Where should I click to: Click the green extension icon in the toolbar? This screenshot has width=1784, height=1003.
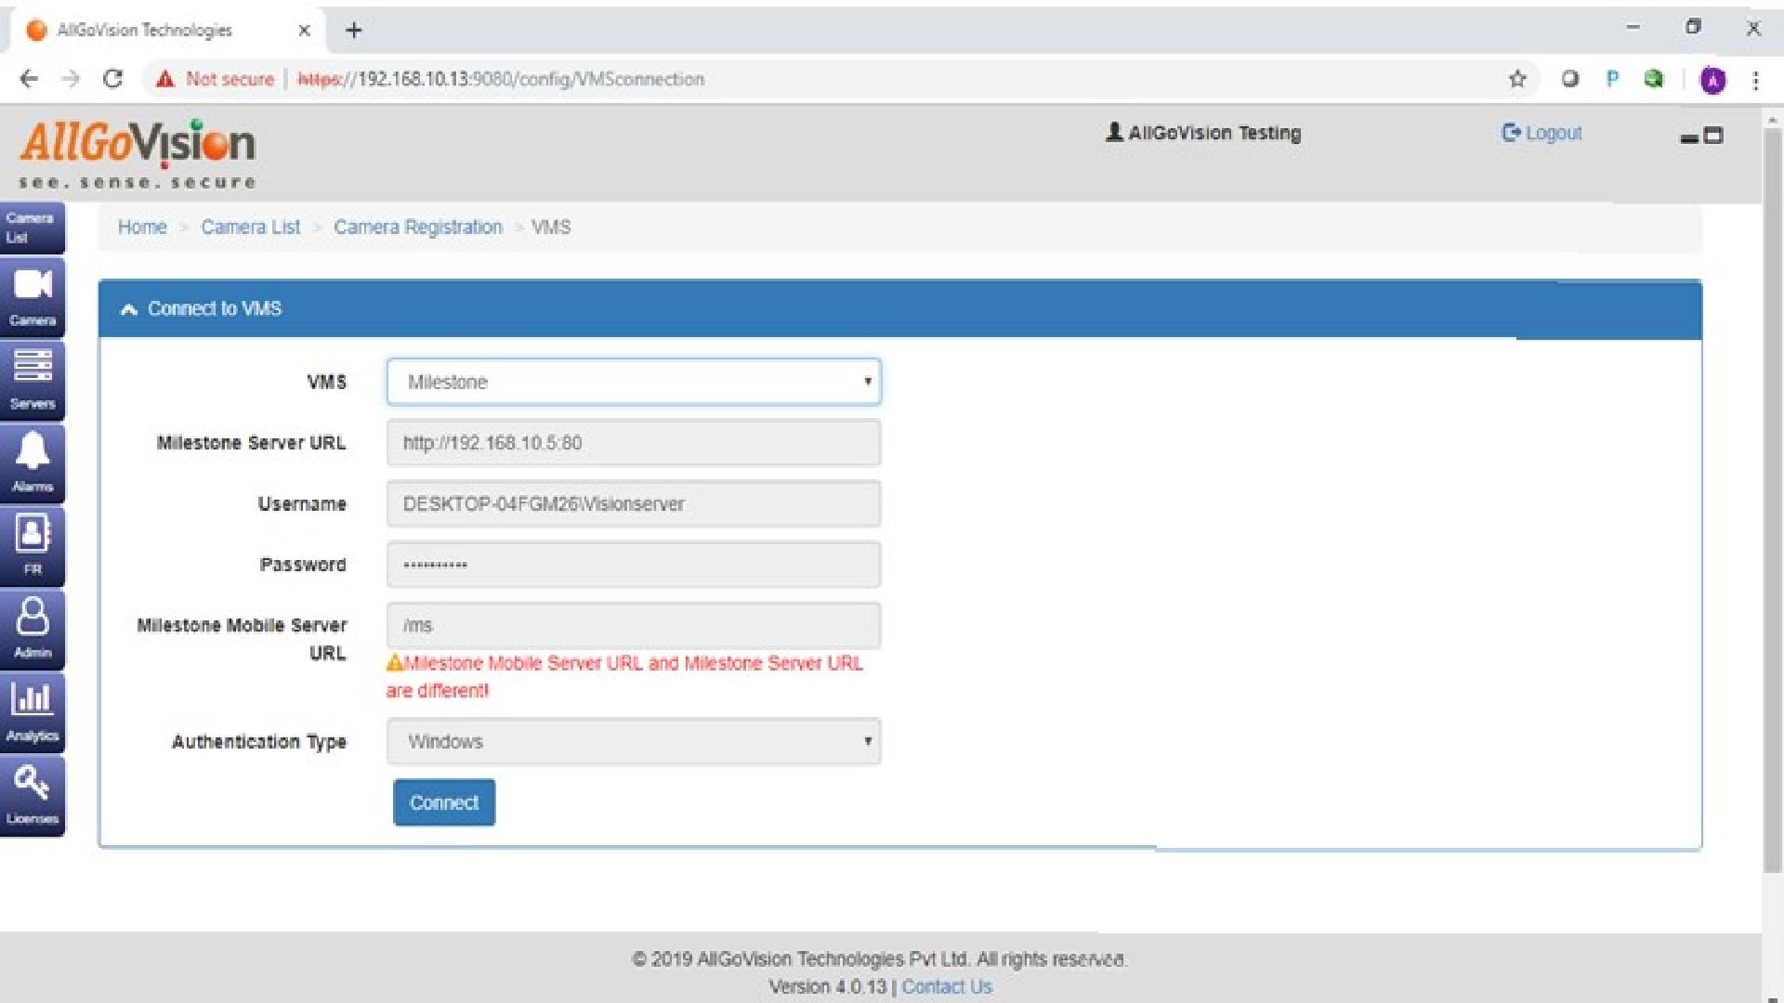pos(1654,79)
